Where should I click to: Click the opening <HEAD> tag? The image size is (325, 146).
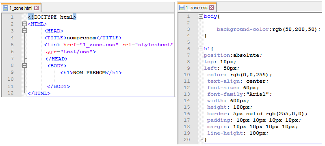[54, 31]
